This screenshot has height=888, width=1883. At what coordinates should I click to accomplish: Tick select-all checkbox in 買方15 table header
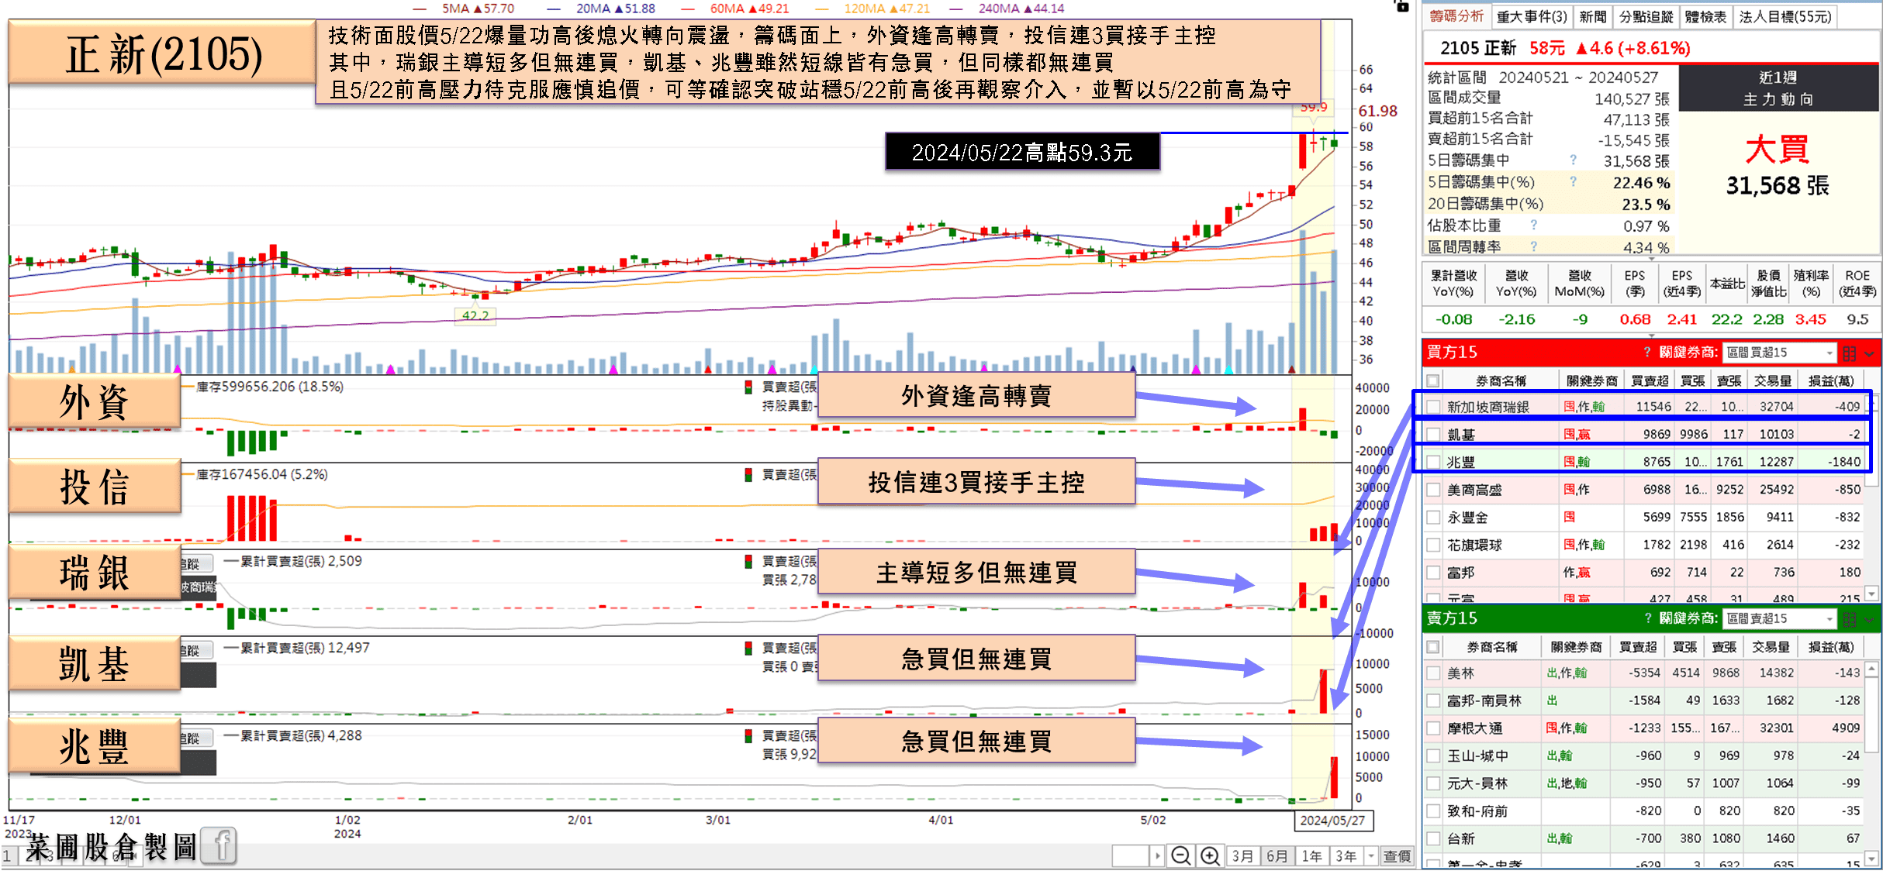[1433, 380]
